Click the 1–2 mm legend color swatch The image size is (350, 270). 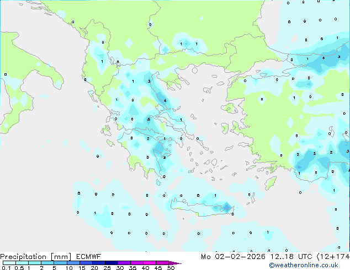35,263
